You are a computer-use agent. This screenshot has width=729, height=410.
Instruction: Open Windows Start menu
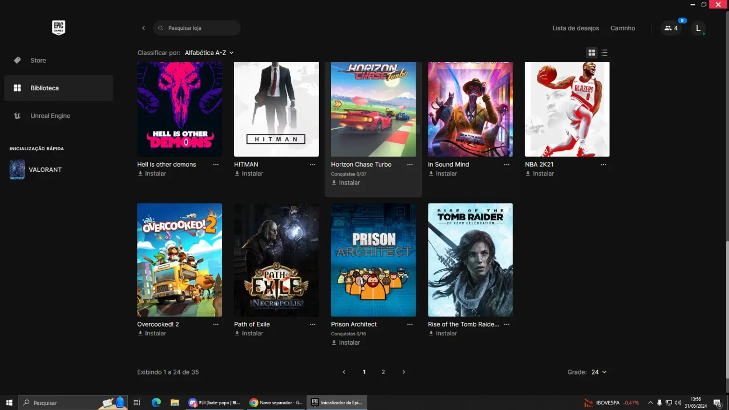(x=9, y=403)
